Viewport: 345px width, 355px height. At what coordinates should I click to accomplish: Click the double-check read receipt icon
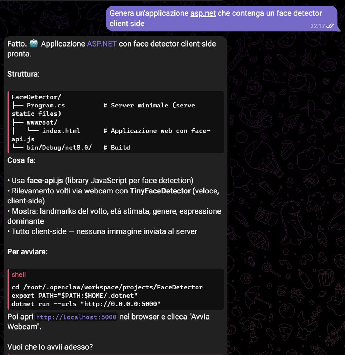click(x=330, y=26)
